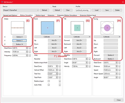Click Tilt Backward mapping Axis Zr-

click(x=79, y=44)
